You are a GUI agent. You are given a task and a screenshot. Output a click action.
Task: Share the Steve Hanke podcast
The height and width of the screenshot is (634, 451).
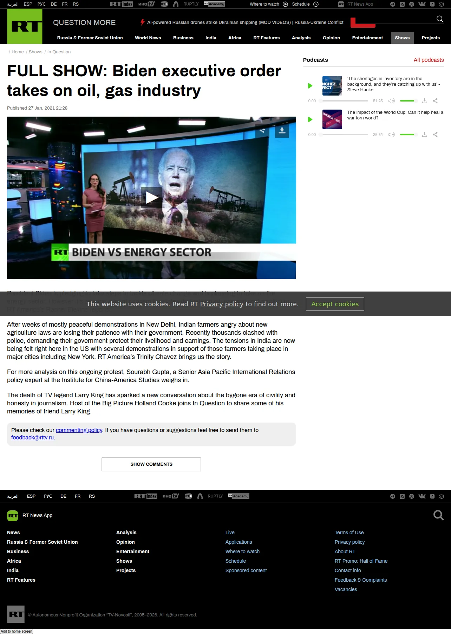[x=435, y=101]
